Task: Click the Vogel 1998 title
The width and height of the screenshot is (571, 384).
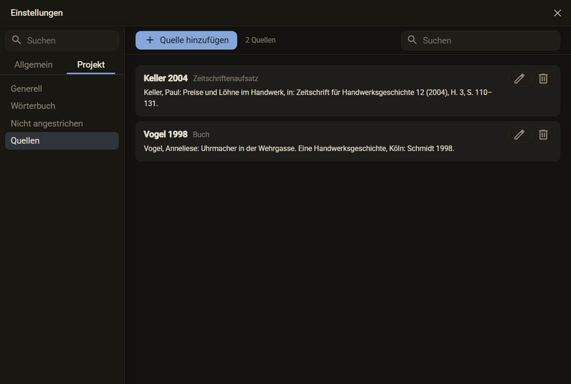Action: coord(166,134)
